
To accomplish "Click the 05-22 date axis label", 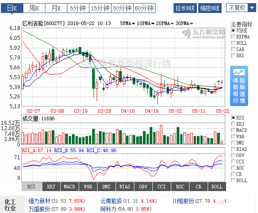I will coord(222,111).
